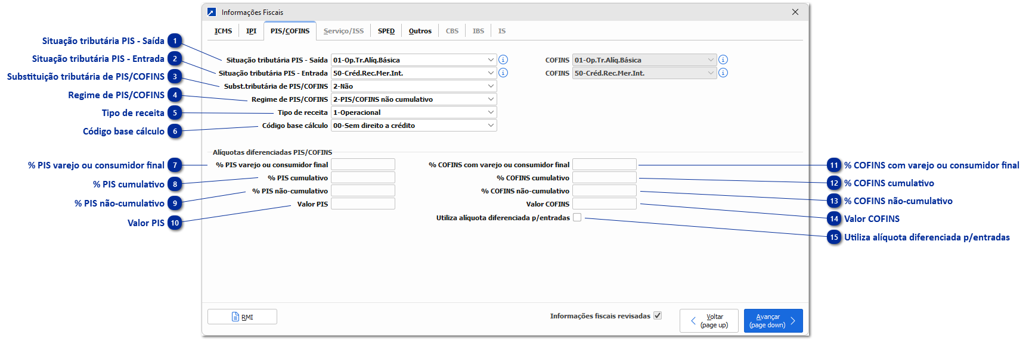1029x341 pixels.
Task: Select the PIS/COFINS tab
Action: coord(290,31)
